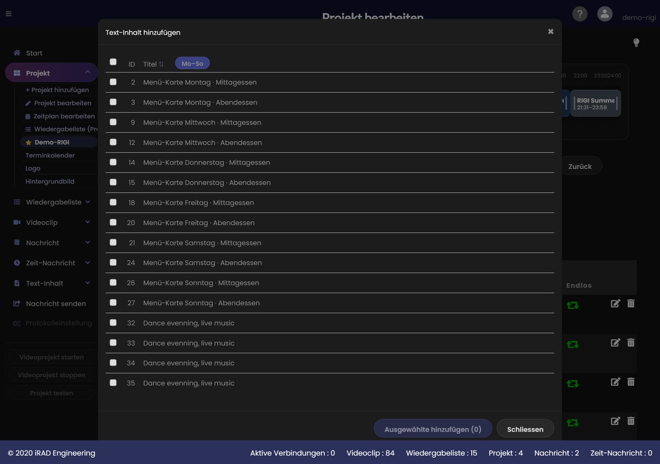Close the Text-Inhalt hinzufügen dialog
Viewport: 660px width, 464px height.
(551, 31)
